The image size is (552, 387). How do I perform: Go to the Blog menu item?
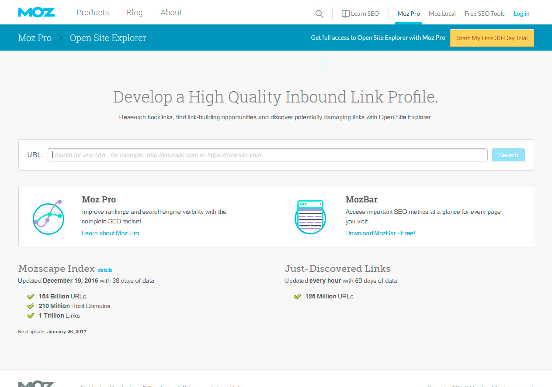pos(135,13)
